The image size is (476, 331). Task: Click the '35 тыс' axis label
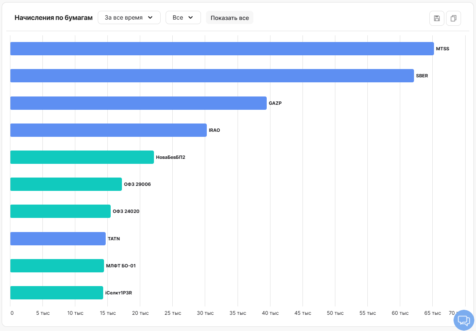238,313
